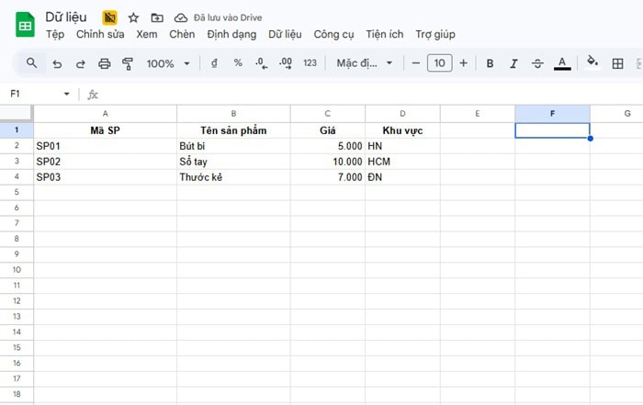Screen dimensions: 643x405
Task: Click the search menus magnifier icon
Action: click(x=31, y=63)
